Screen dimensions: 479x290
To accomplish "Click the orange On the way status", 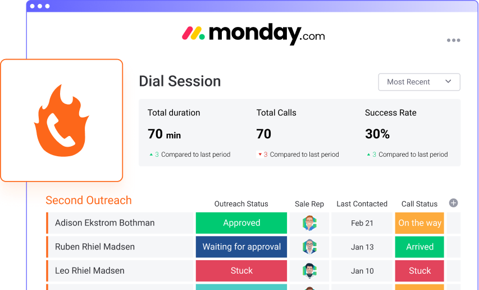I will pos(419,223).
